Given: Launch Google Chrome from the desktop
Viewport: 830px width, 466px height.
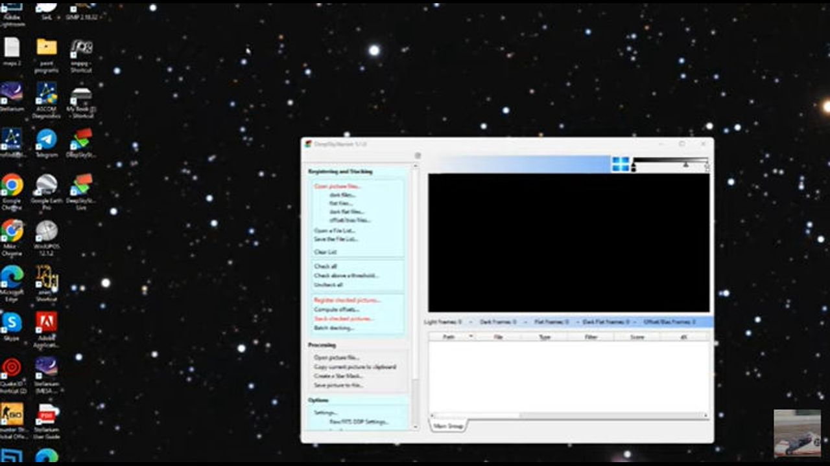Looking at the screenshot, I should tap(12, 186).
